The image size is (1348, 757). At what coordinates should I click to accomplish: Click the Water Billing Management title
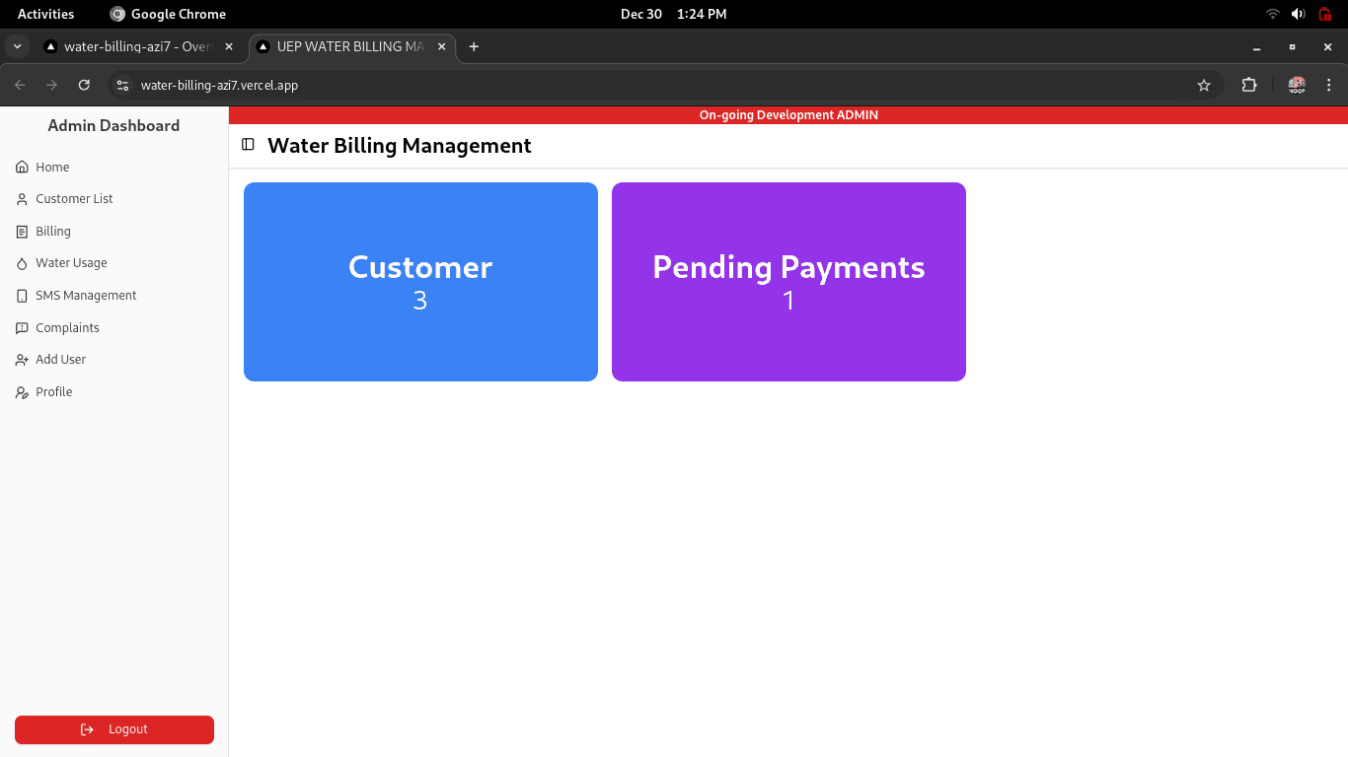click(x=400, y=146)
